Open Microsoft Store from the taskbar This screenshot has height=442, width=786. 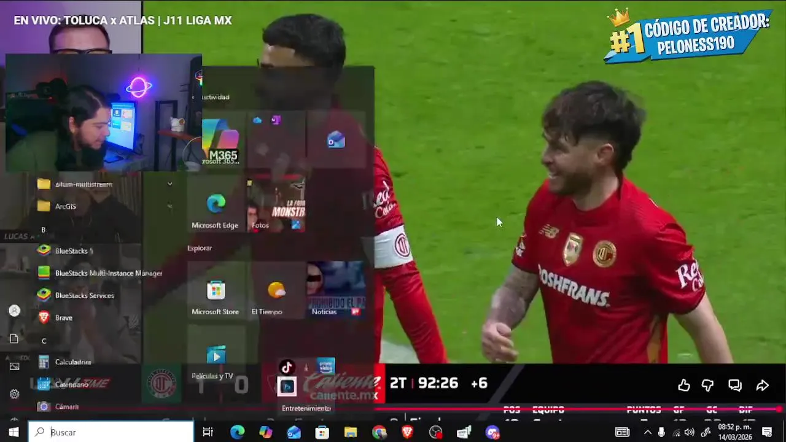point(322,432)
